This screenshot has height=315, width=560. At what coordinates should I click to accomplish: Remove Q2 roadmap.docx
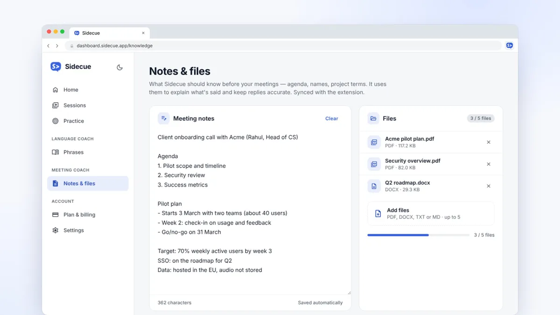(489, 186)
